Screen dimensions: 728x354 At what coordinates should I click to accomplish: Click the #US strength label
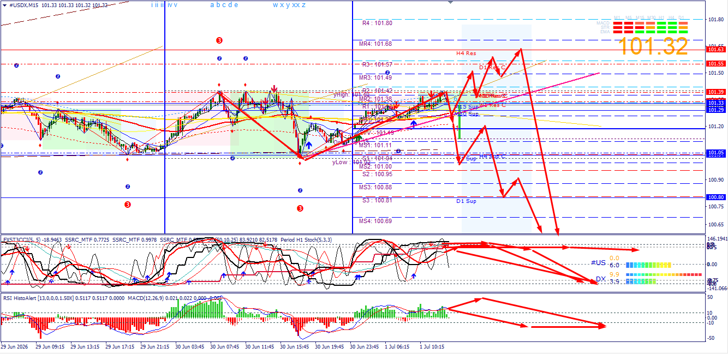point(599,262)
